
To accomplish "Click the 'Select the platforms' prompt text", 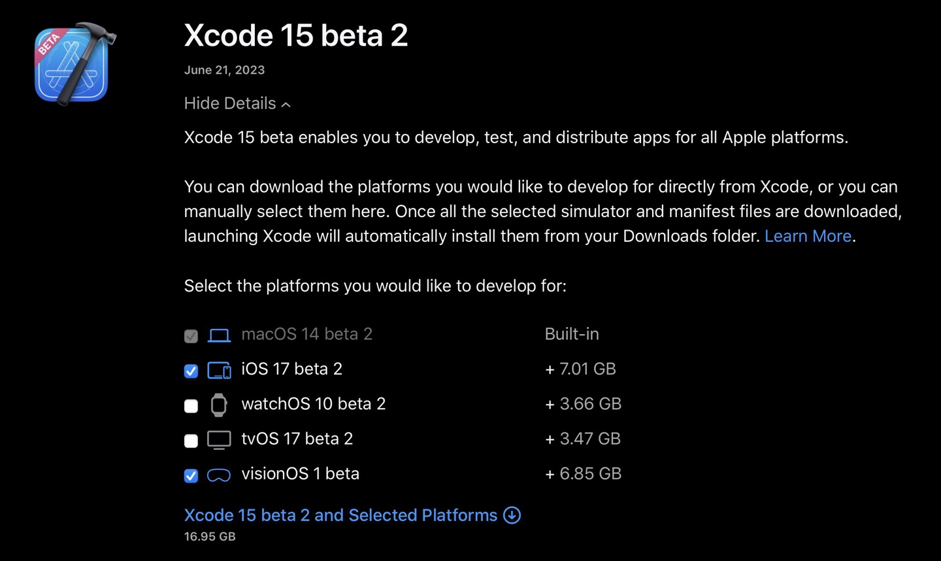I will pos(375,286).
